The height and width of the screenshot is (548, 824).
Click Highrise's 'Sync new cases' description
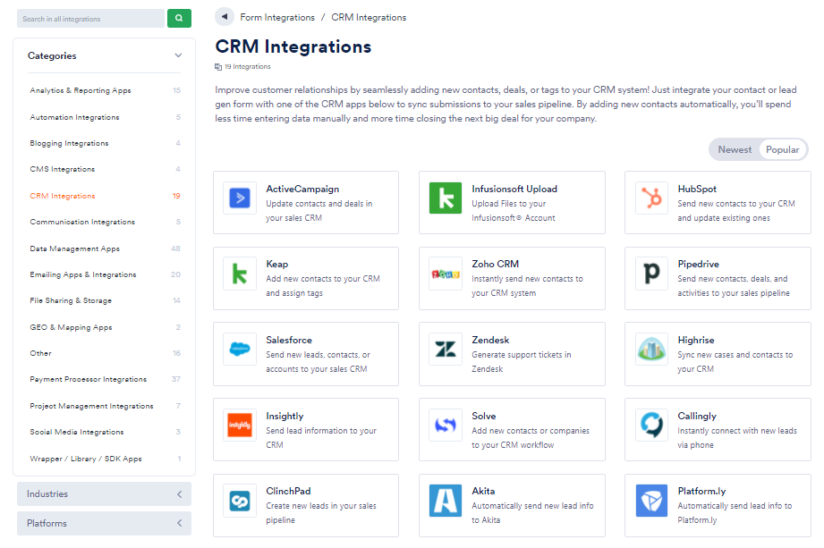coord(735,362)
